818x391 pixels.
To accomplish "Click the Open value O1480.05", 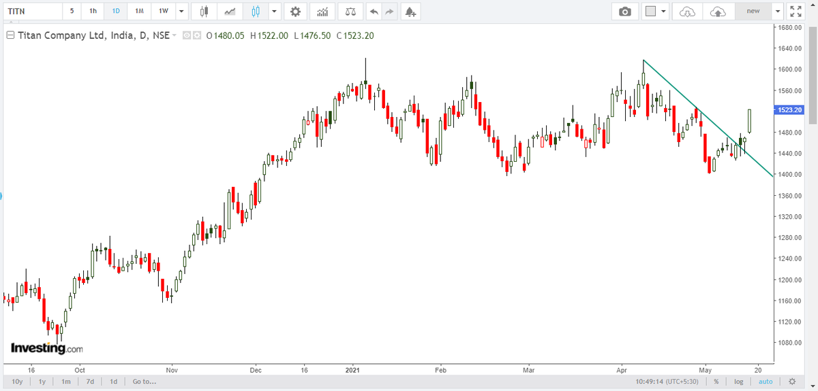I will click(225, 35).
